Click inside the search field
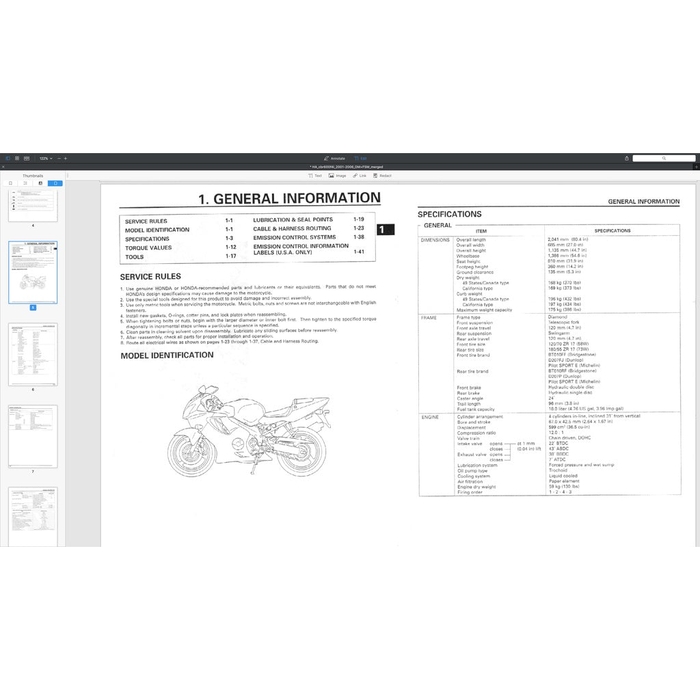The image size is (700, 700). (x=665, y=158)
